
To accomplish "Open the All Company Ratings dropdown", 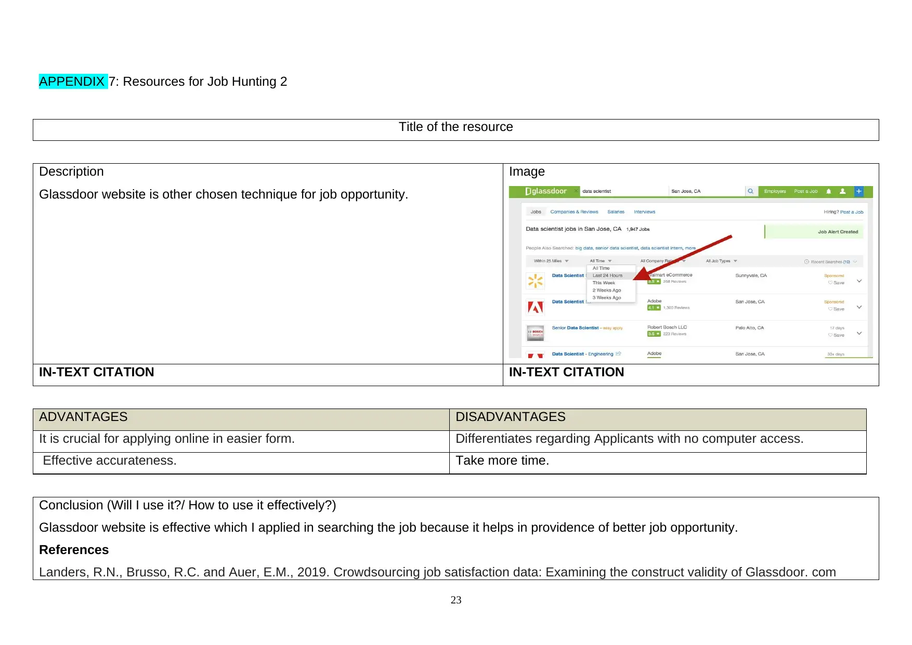I will coord(663,261).
